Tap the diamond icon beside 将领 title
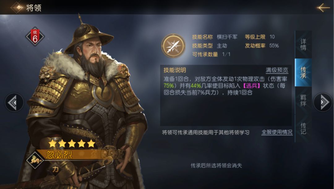 point(18,8)
